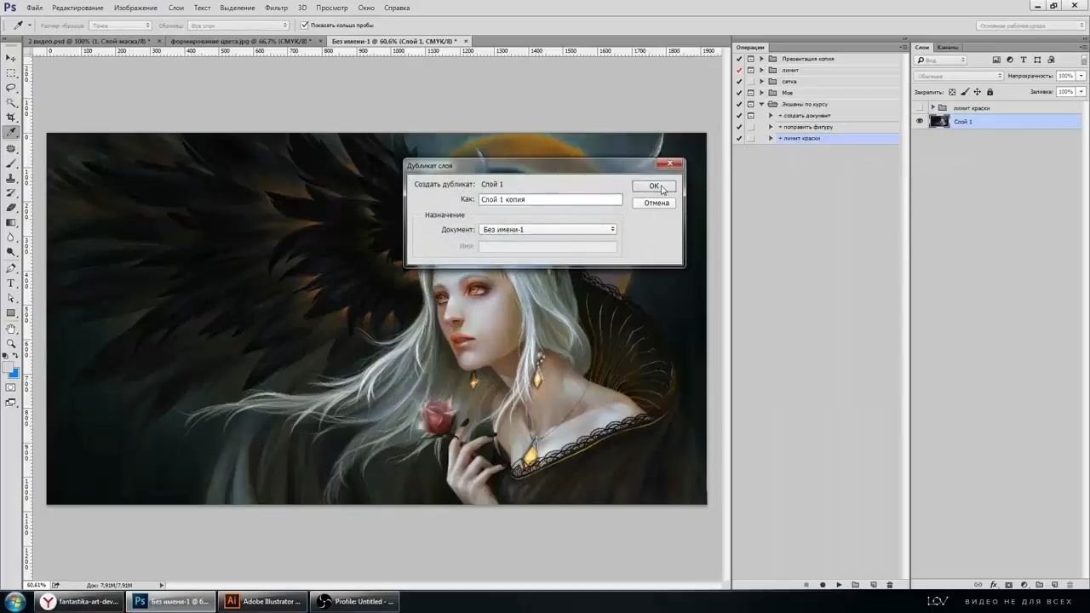
Task: Select the Brush tool
Action: pyautogui.click(x=11, y=163)
